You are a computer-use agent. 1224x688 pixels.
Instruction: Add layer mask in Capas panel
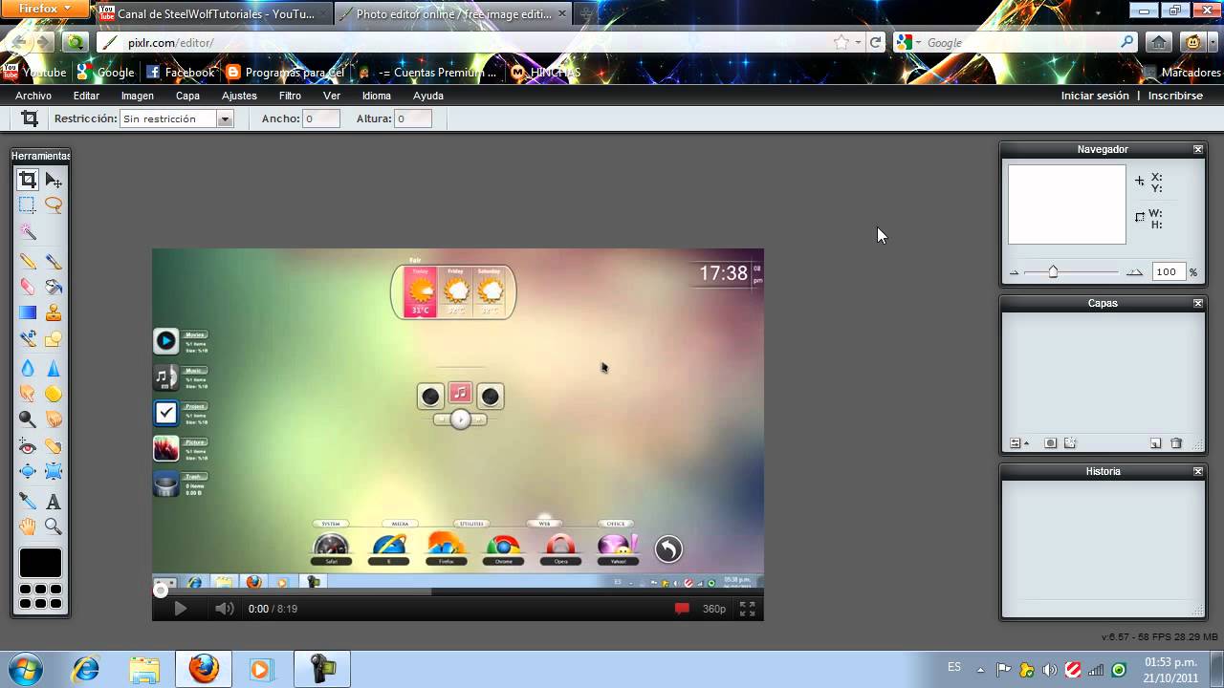click(1050, 443)
